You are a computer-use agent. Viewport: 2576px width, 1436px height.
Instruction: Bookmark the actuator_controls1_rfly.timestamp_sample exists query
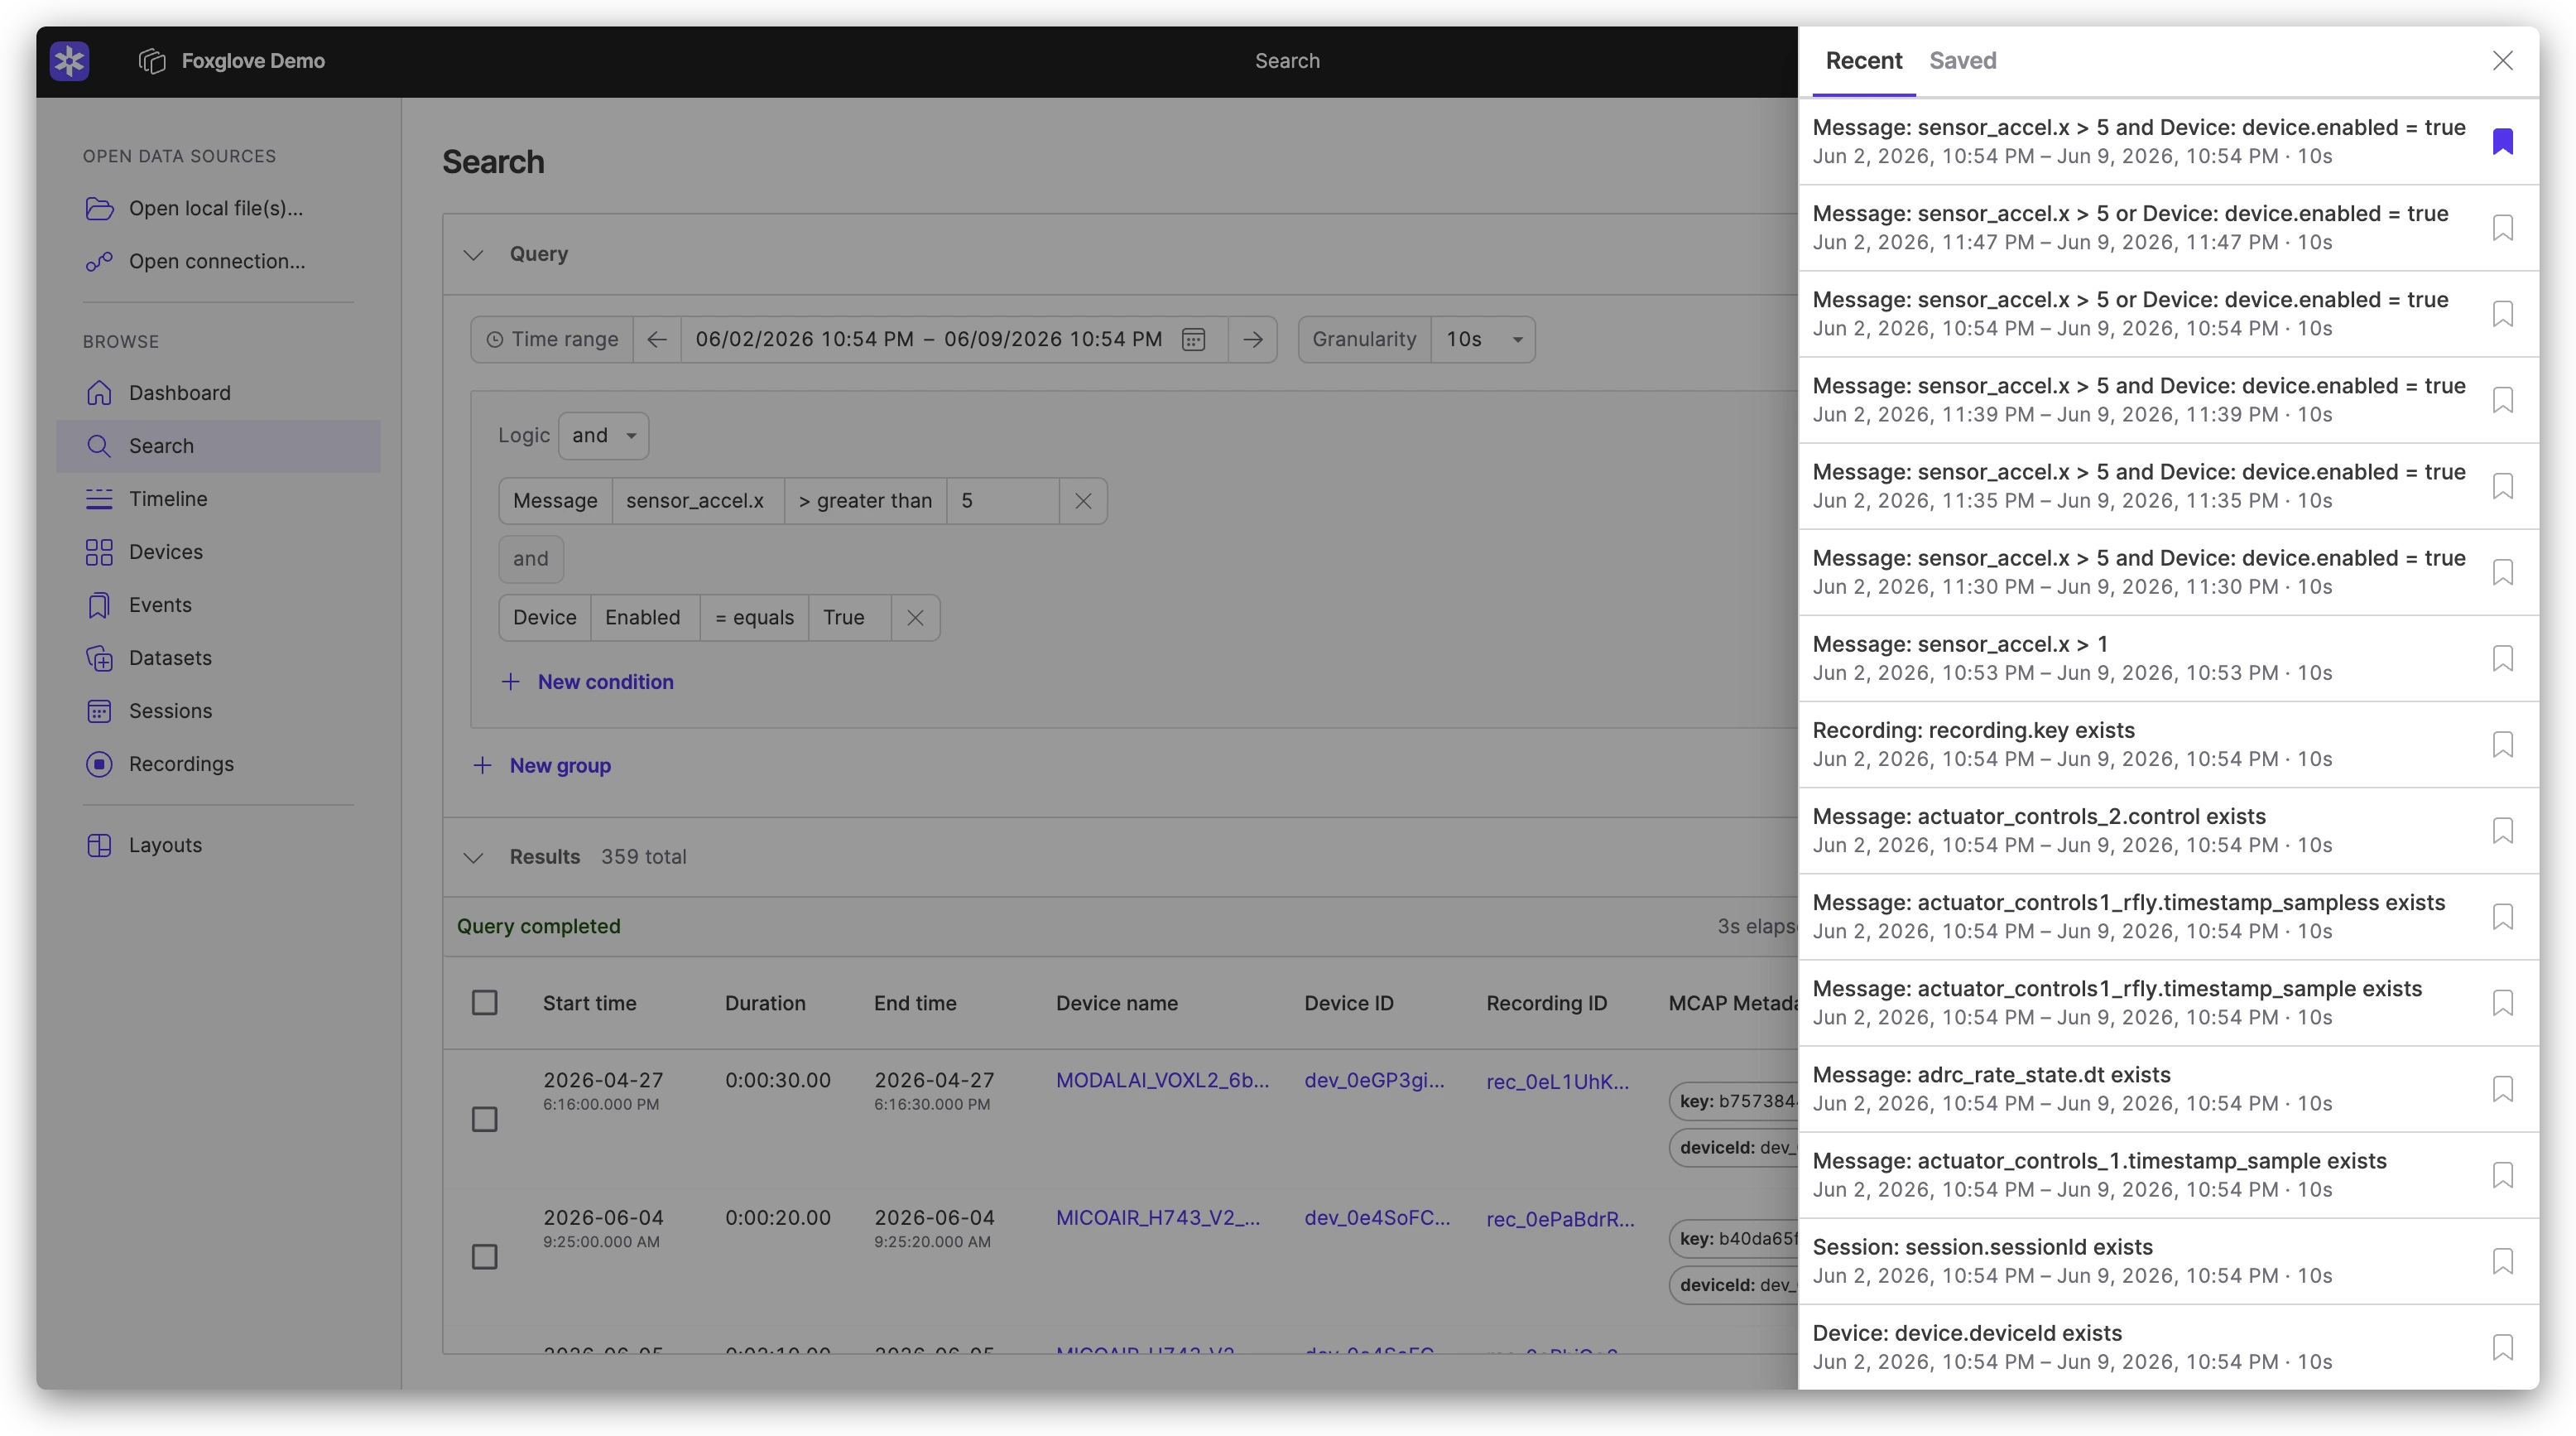[x=2502, y=1002]
